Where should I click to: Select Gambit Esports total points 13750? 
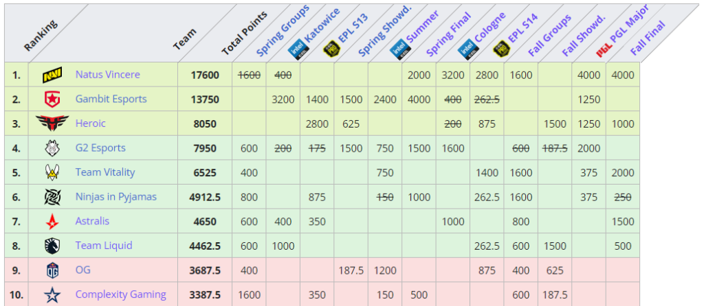tap(205, 99)
